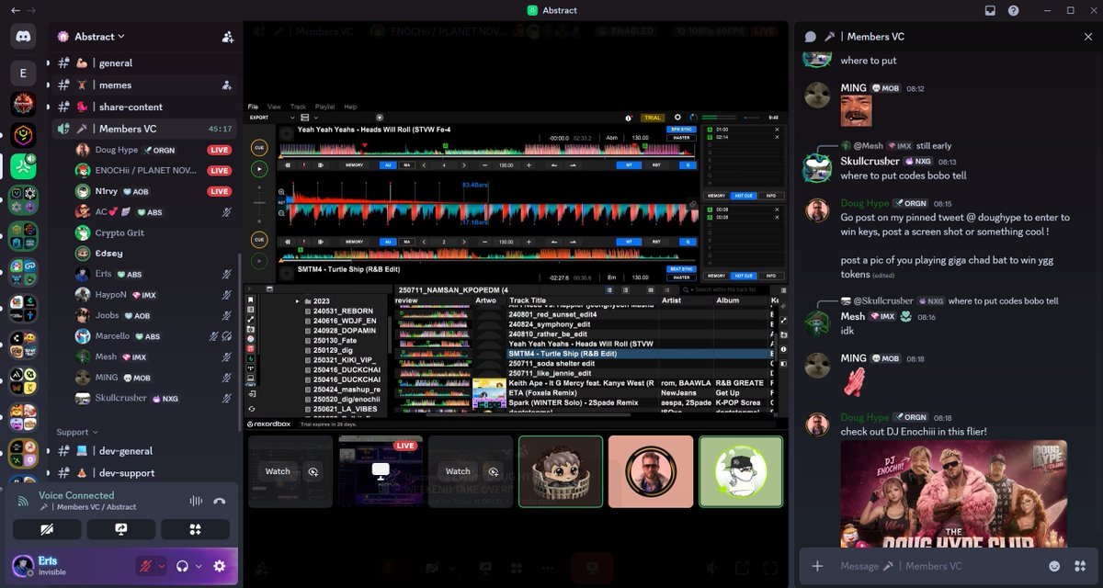1103x588 pixels.
Task: Turn on camera in voice panel
Action: point(47,529)
